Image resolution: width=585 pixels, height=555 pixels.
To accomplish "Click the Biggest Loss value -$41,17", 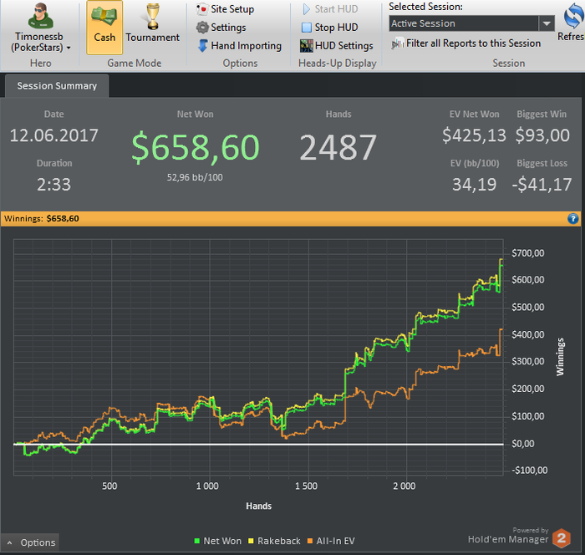I will [542, 185].
